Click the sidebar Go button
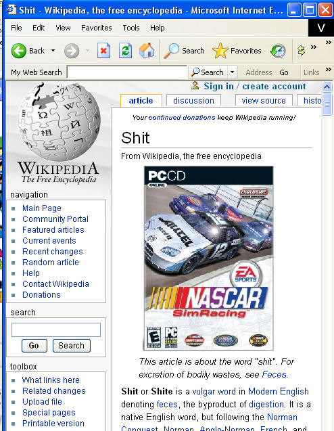The image size is (334, 431). (34, 346)
